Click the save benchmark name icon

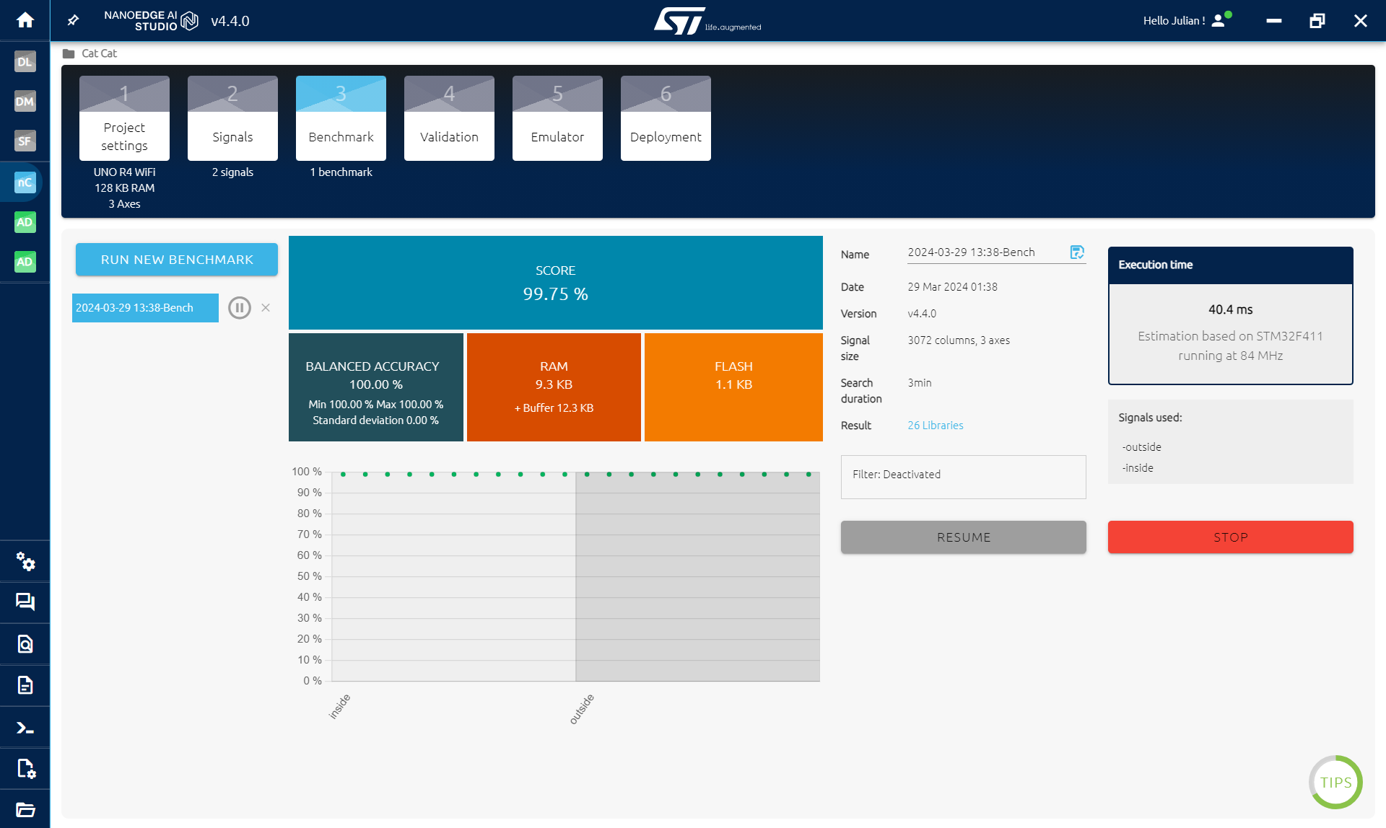pyautogui.click(x=1076, y=252)
